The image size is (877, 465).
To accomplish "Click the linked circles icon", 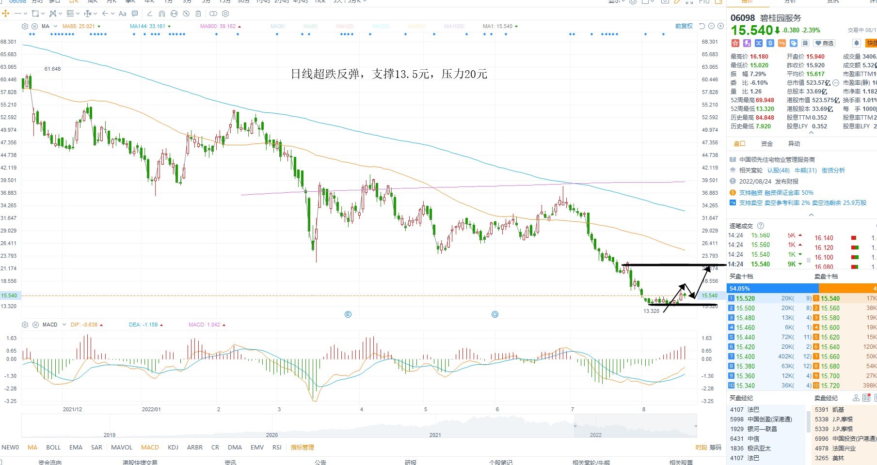I will click(213, 14).
